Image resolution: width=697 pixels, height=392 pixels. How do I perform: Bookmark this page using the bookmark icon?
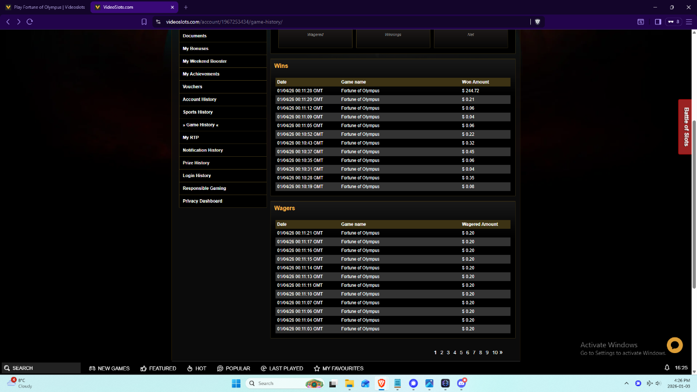pyautogui.click(x=144, y=21)
